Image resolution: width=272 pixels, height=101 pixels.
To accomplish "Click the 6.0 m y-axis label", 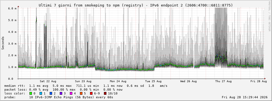I will pos(12,8).
